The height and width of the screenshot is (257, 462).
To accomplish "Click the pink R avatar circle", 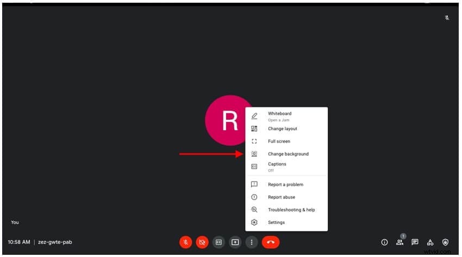I will coord(230,120).
